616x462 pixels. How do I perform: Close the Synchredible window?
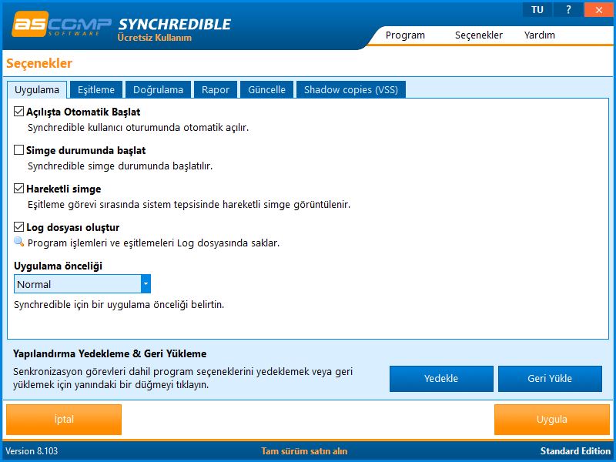pyautogui.click(x=599, y=10)
